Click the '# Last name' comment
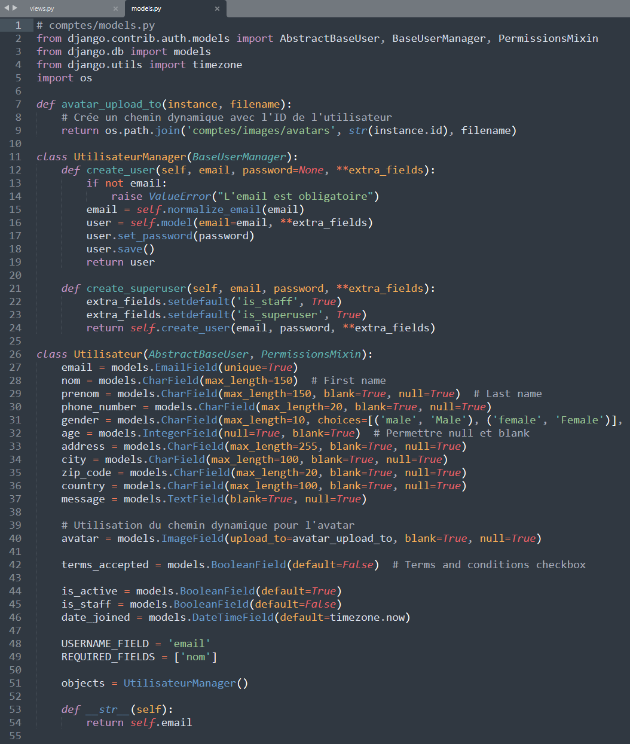The width and height of the screenshot is (630, 744). (x=507, y=394)
